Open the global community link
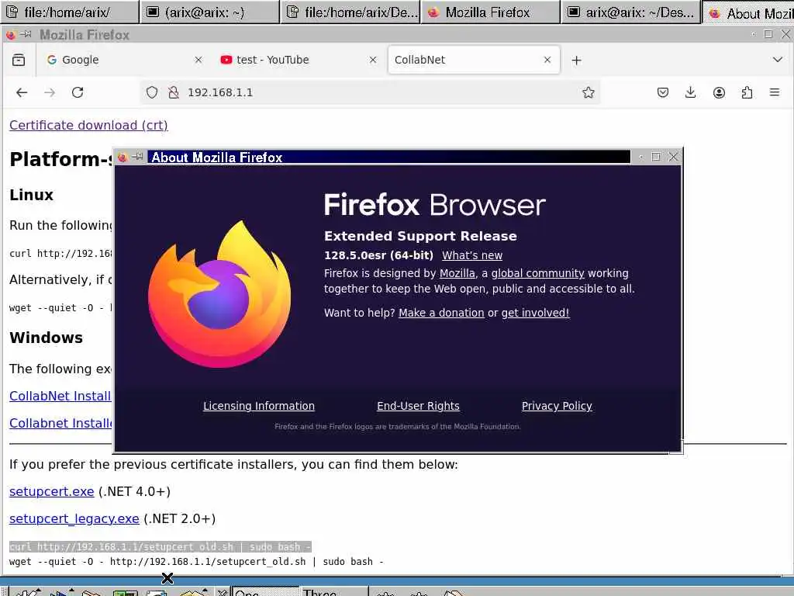 538,273
